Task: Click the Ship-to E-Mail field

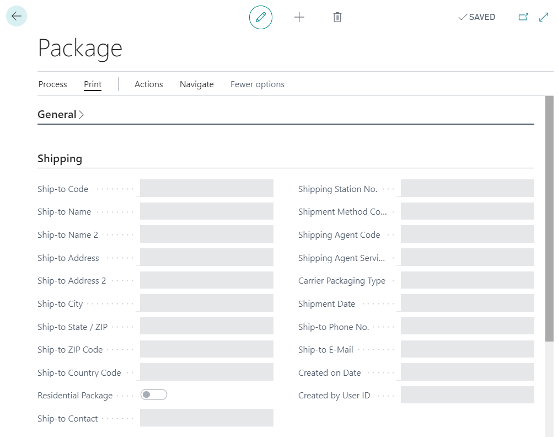Action: pos(467,349)
